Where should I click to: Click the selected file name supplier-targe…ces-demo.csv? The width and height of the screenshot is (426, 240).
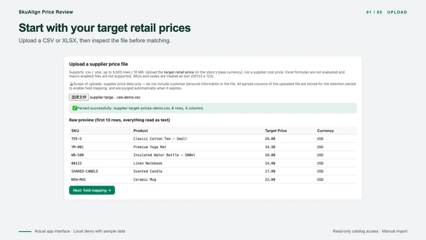point(115,97)
